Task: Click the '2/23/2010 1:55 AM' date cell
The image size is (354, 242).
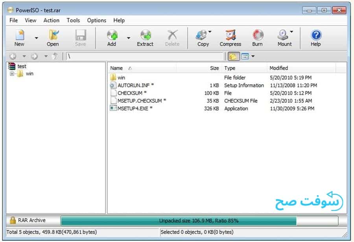Action: click(291, 101)
